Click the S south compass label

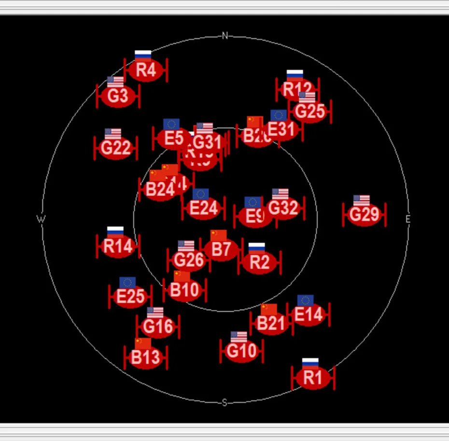(x=225, y=403)
